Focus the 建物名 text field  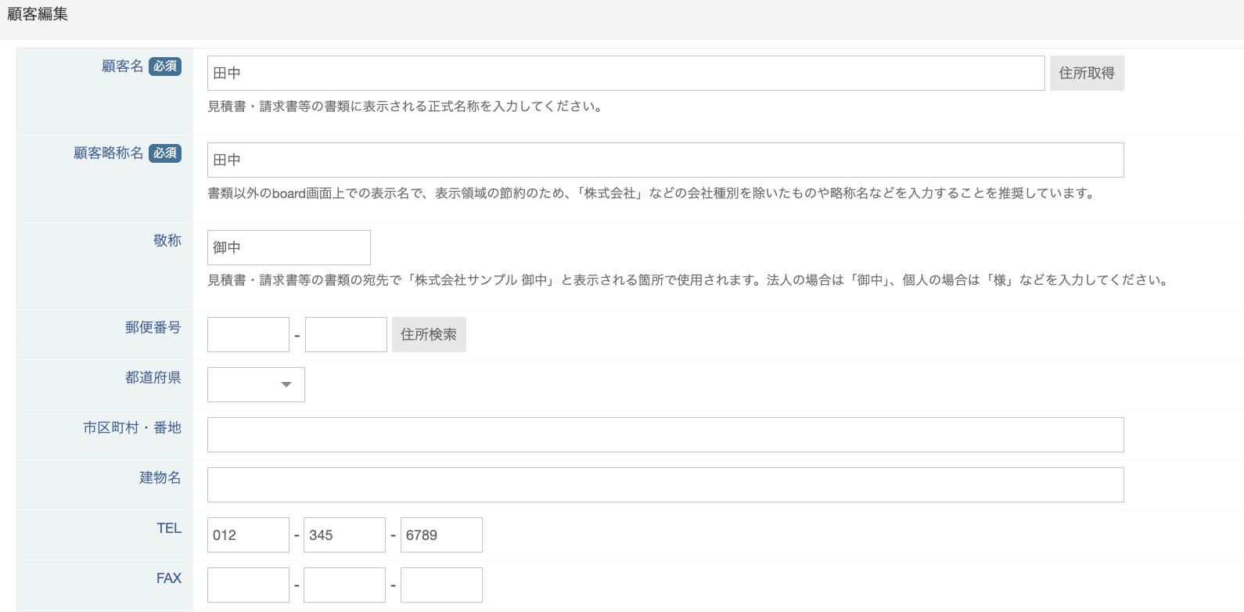[665, 484]
